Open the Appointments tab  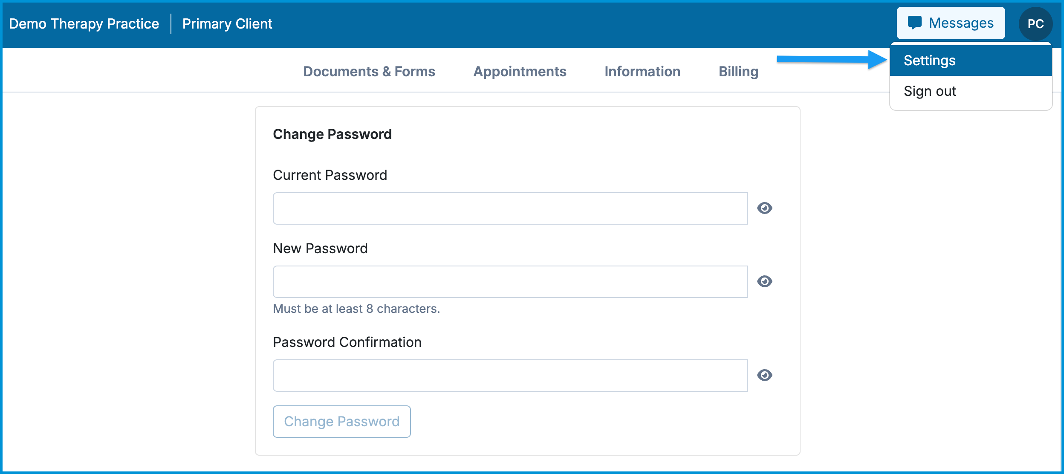[520, 71]
